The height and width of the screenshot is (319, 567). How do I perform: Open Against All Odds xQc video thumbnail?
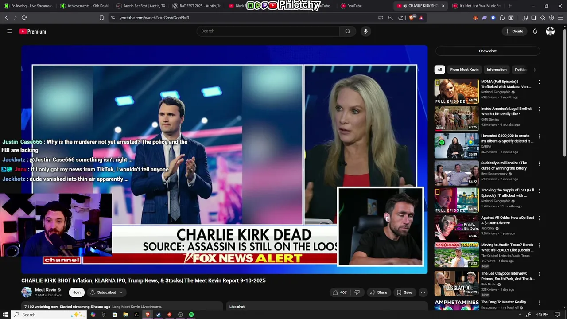[456, 227]
